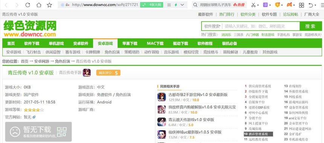Open the 我欲修真内购破解版 game thumbnail
Image resolution: width=324 pixels, height=143 pixels.
point(161,110)
